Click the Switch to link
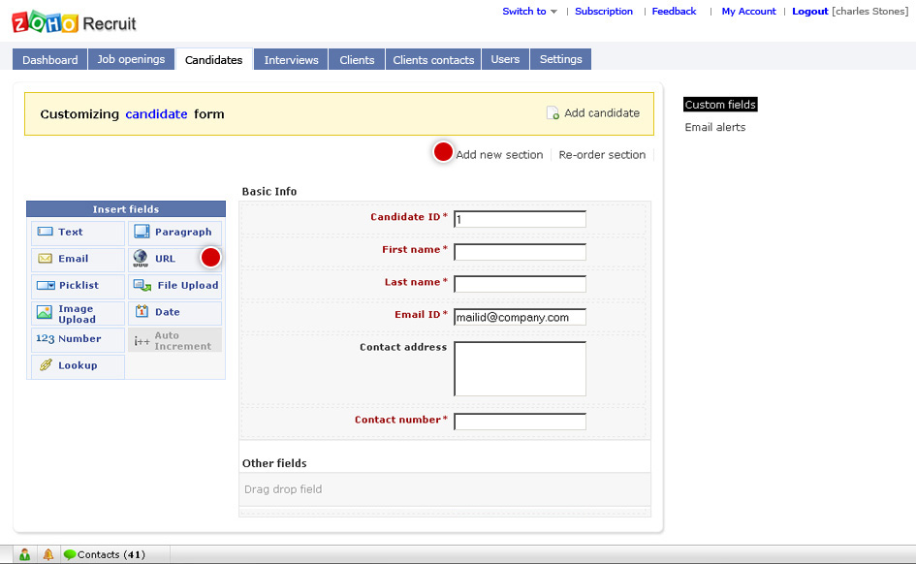916x564 pixels. point(524,11)
